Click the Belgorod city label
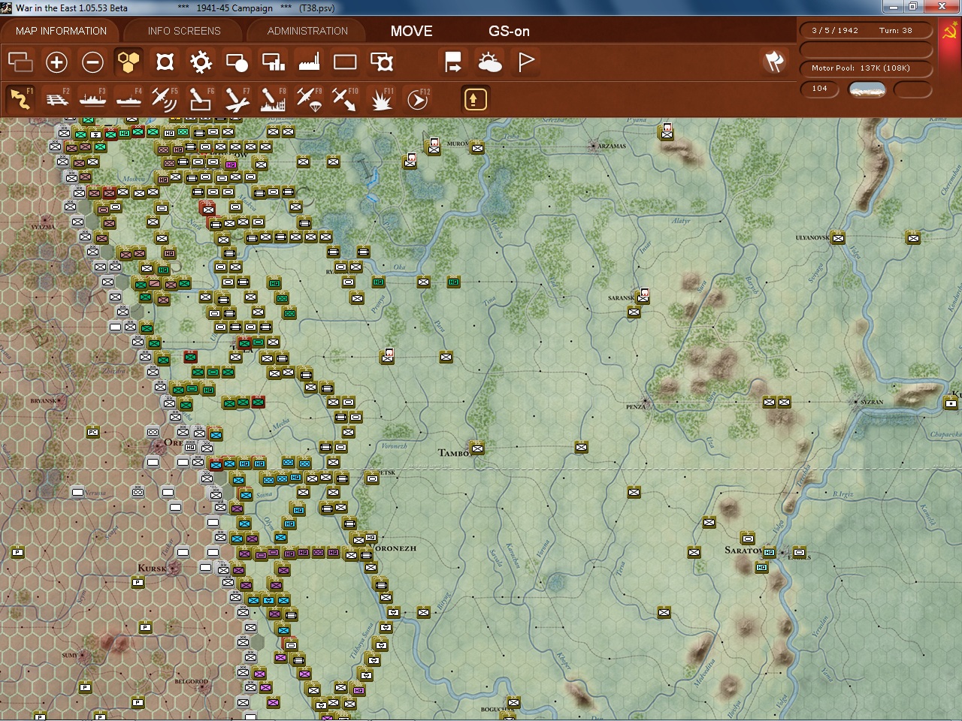962x721 pixels. click(x=191, y=682)
